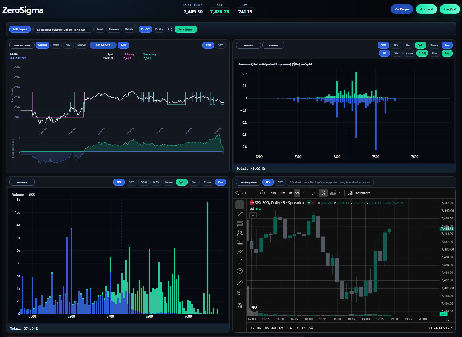Open the forecasting and measurement position tool
The image size is (462, 337).
tap(240, 243)
